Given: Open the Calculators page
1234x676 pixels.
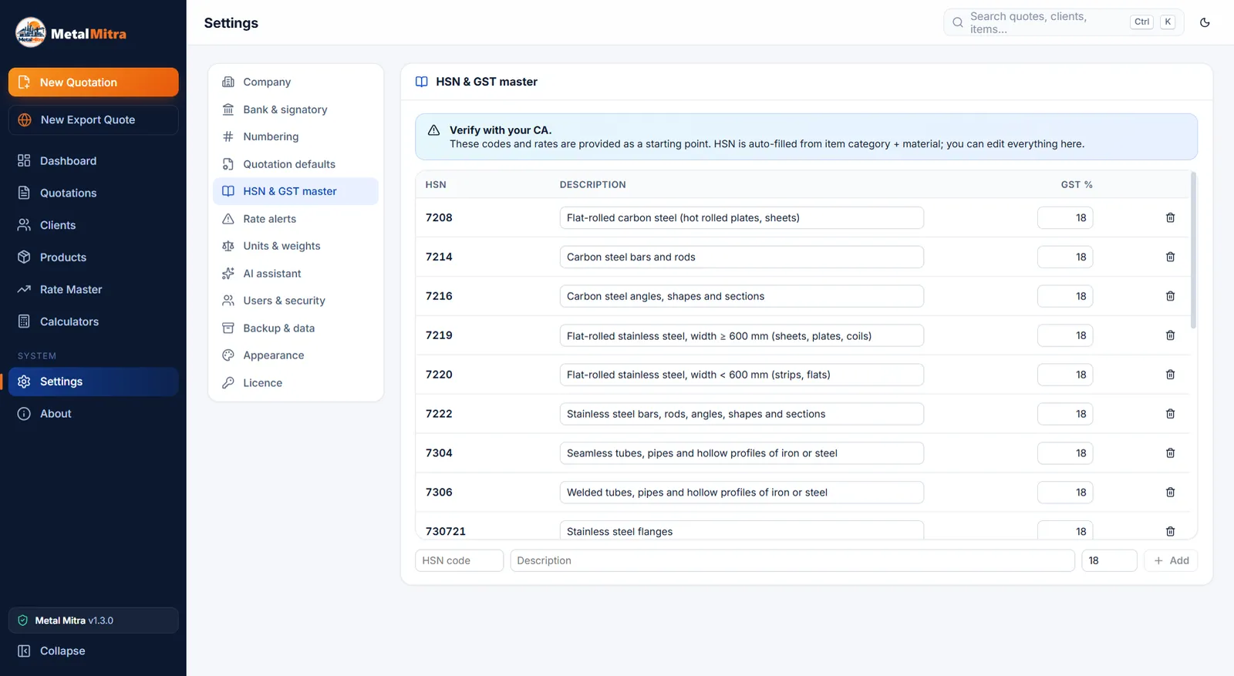Looking at the screenshot, I should point(93,321).
